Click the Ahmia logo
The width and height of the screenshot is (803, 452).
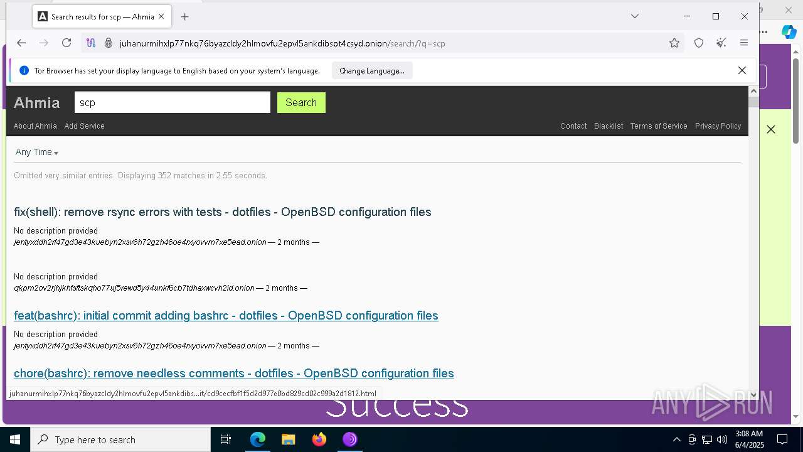[37, 103]
